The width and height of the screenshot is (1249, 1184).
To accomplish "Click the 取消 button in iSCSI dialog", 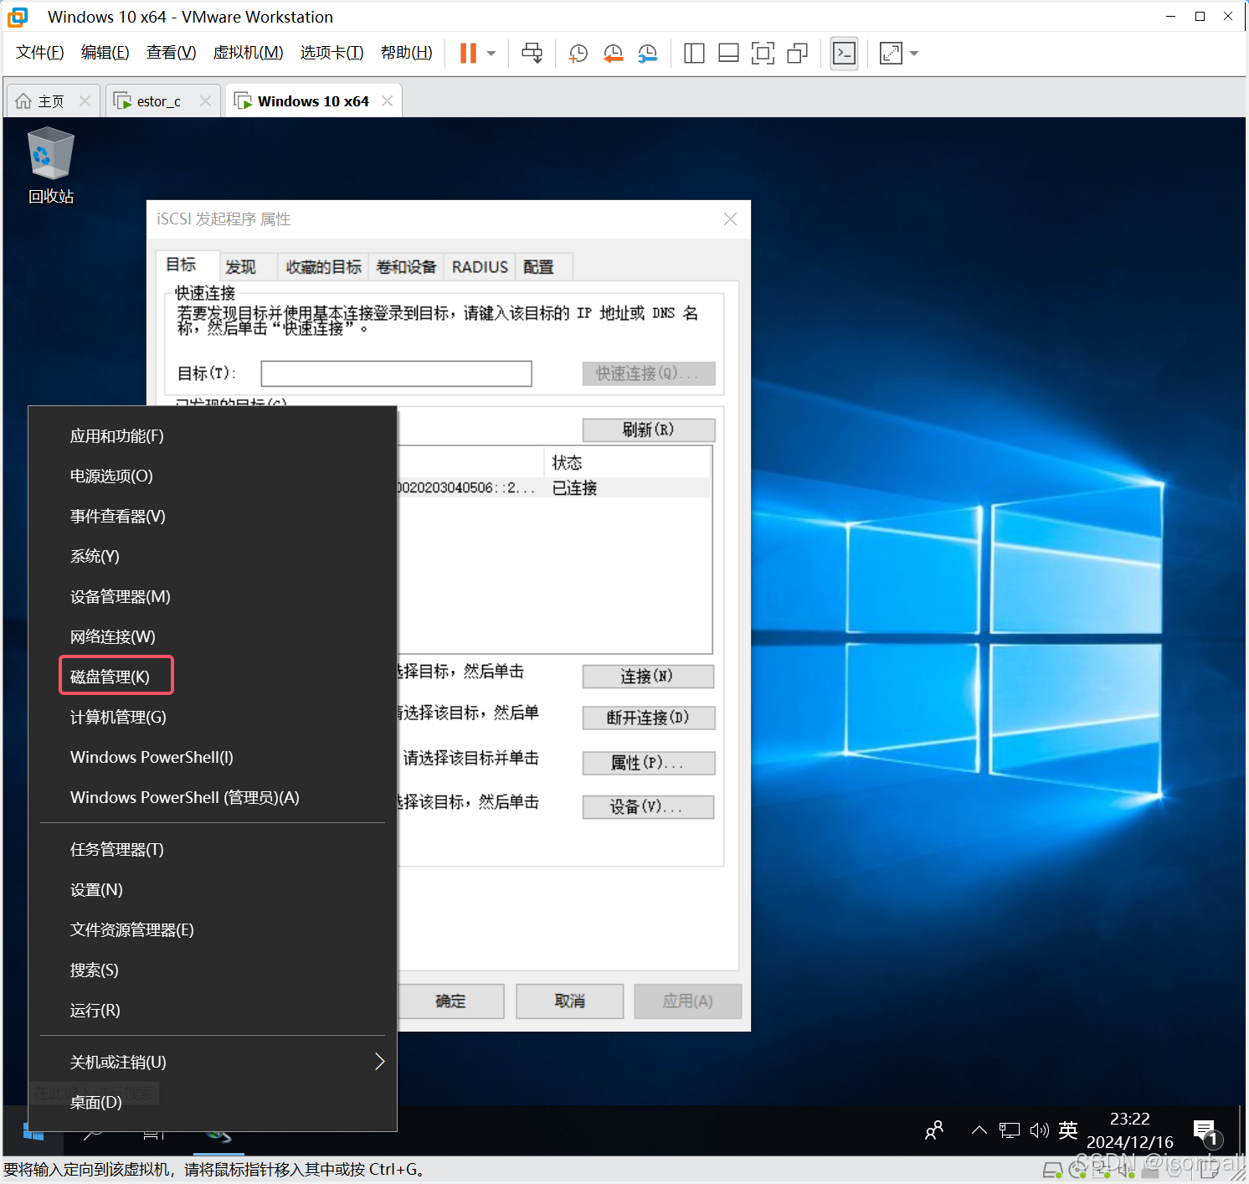I will 570,1001.
